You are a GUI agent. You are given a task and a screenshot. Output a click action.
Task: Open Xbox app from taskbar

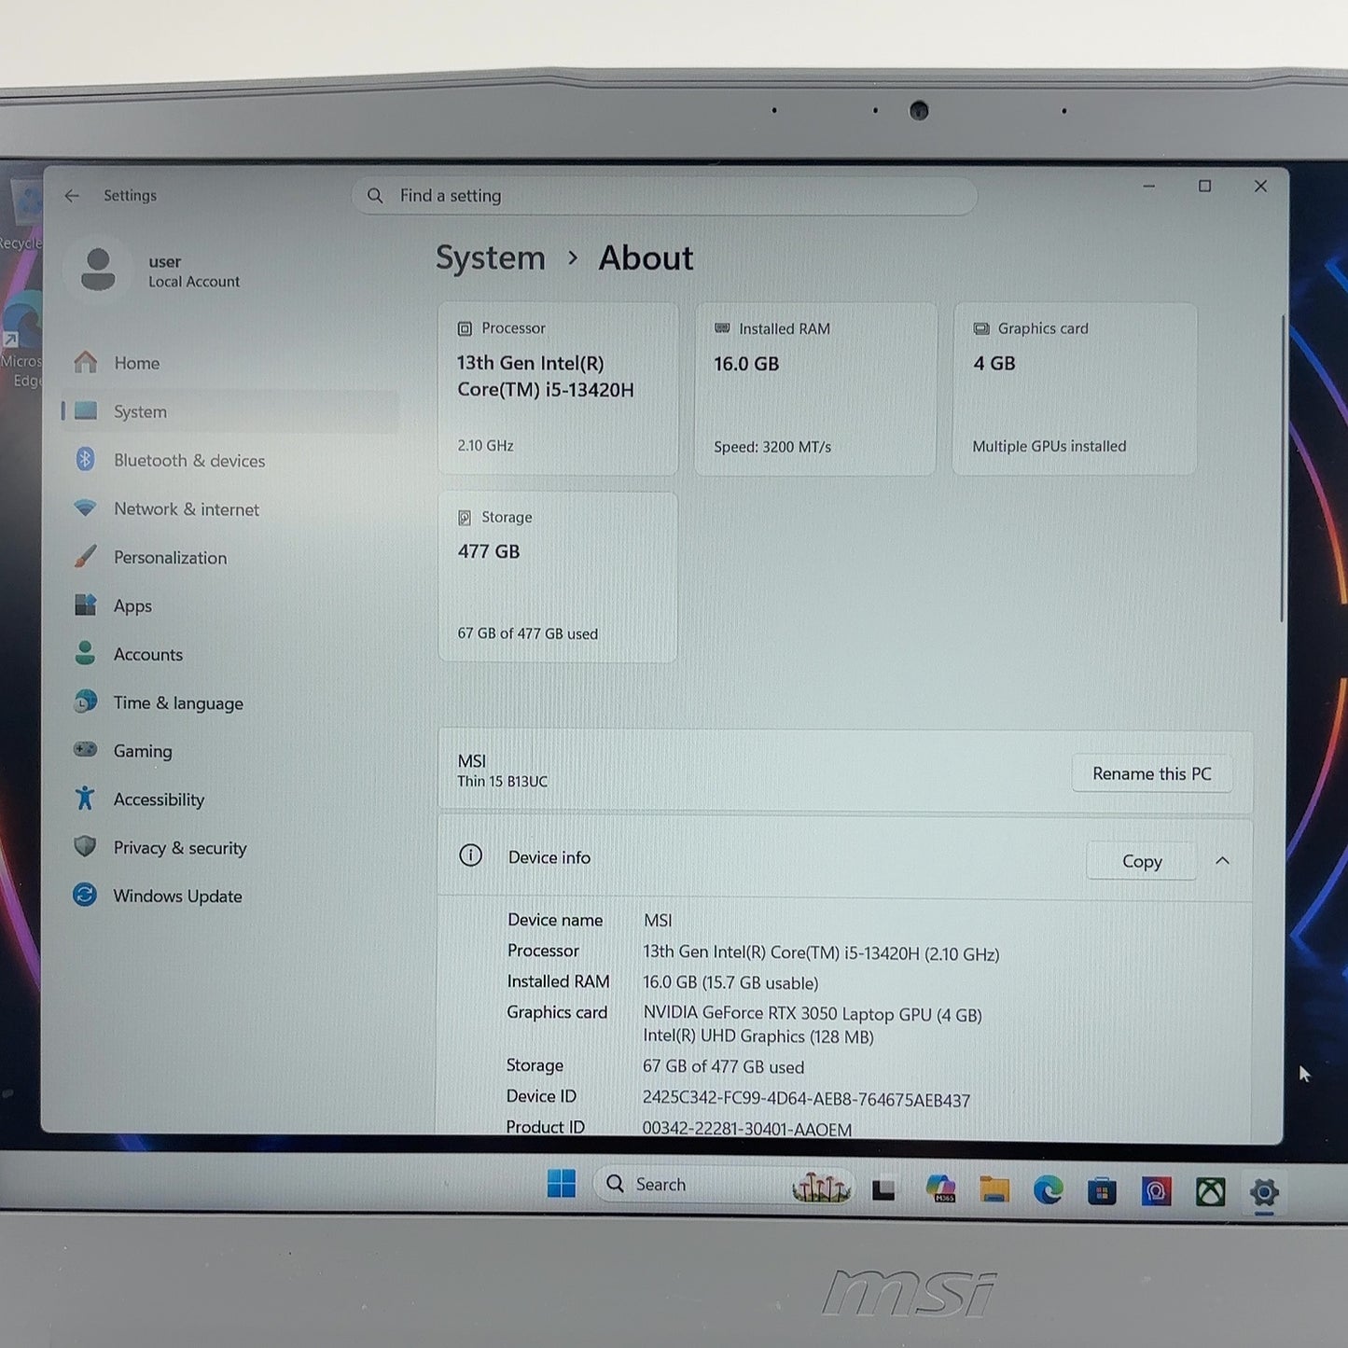click(1210, 1191)
